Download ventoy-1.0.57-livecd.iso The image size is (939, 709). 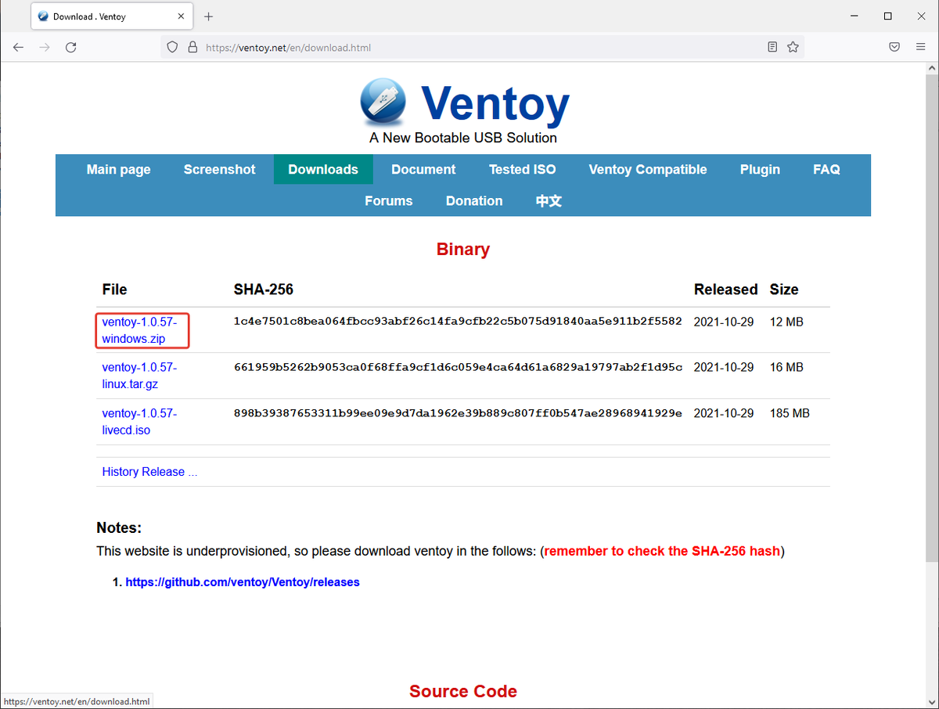coord(139,421)
